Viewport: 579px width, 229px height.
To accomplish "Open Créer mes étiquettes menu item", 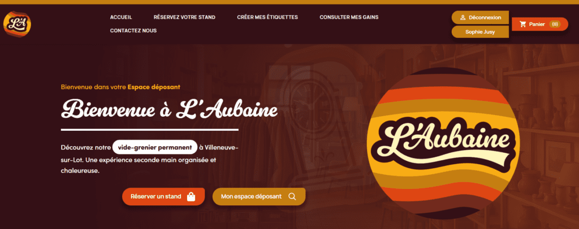I will (267, 17).
